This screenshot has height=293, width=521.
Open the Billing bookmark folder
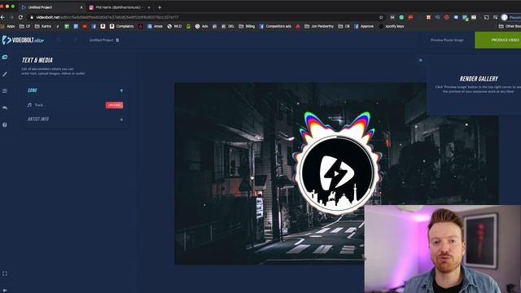pyautogui.click(x=247, y=26)
